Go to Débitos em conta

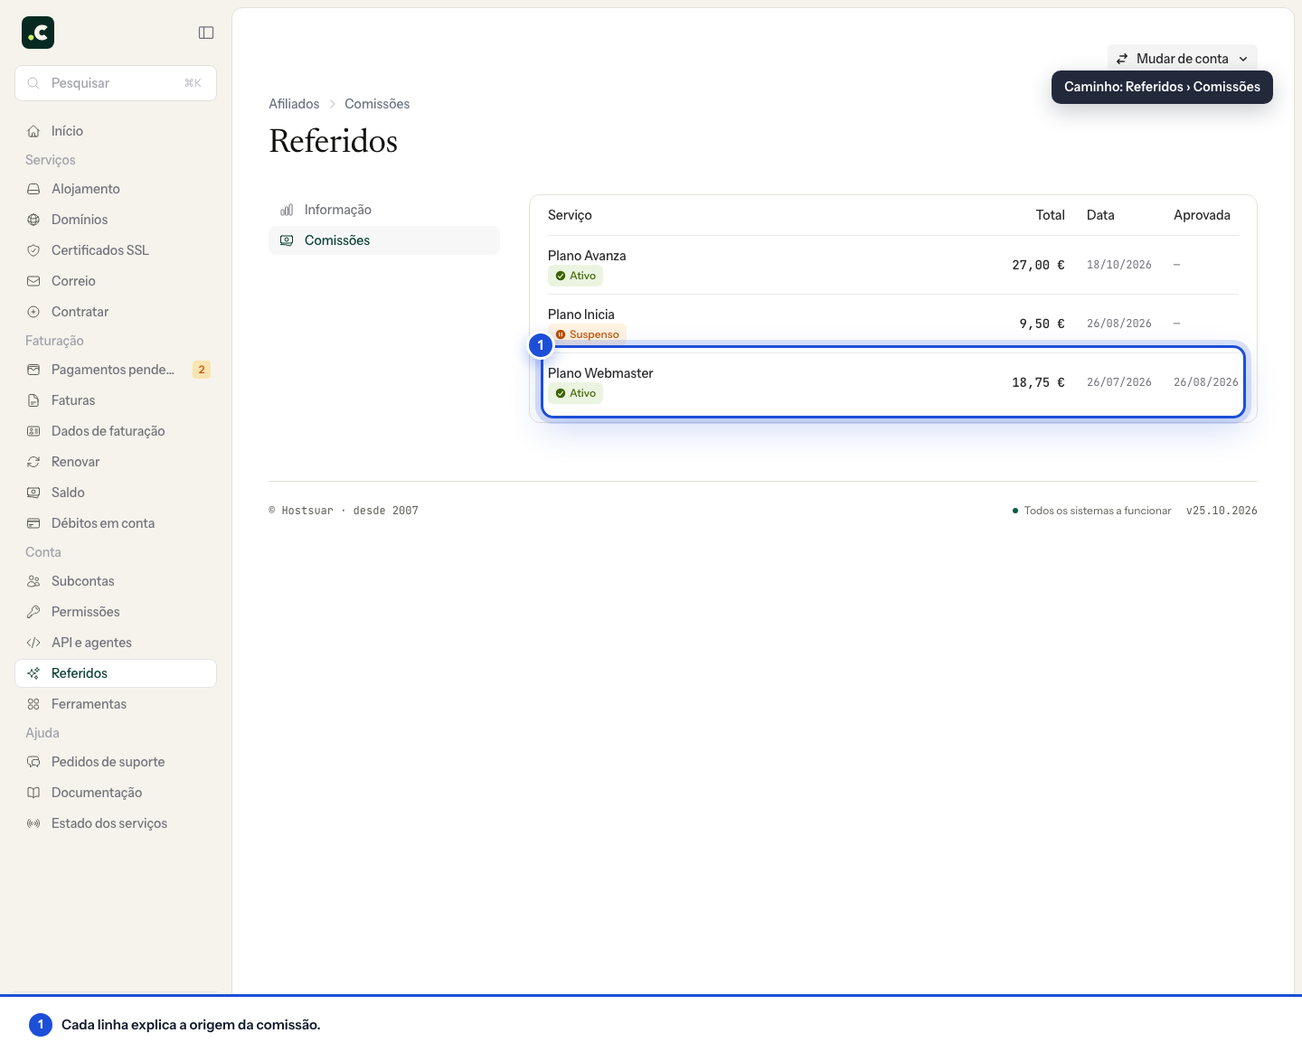point(116,523)
